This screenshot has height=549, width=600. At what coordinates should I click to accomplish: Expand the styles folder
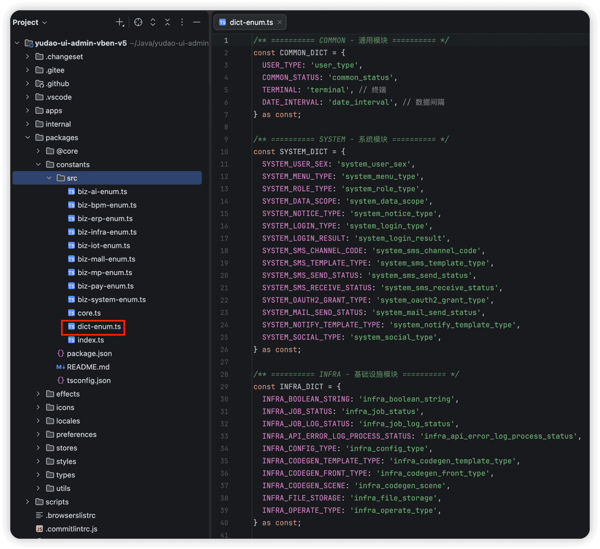click(x=38, y=461)
